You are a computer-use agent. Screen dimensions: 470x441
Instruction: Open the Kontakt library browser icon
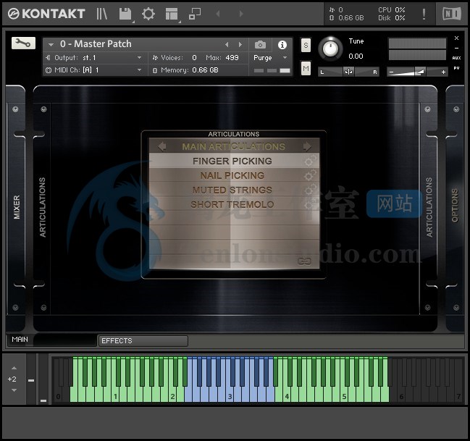click(102, 14)
